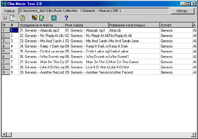Viewport: 198px width, 139px height.
Task: Click the Clim Music Tool title bar icon
Action: point(4,4)
